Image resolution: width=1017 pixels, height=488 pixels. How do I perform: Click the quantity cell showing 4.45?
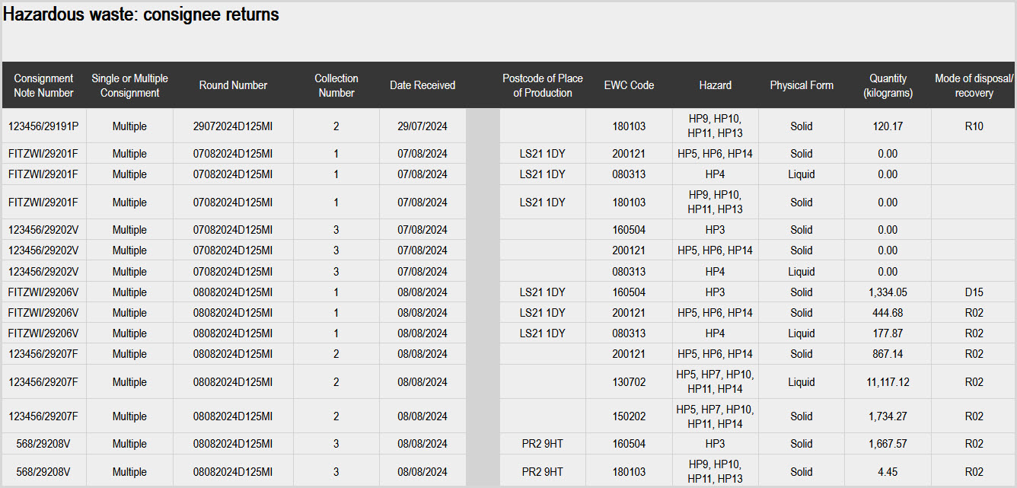(888, 472)
